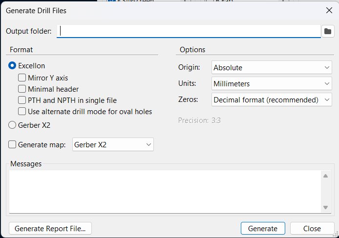
Task: Toggle the Generate map checkbox
Action: (x=12, y=144)
